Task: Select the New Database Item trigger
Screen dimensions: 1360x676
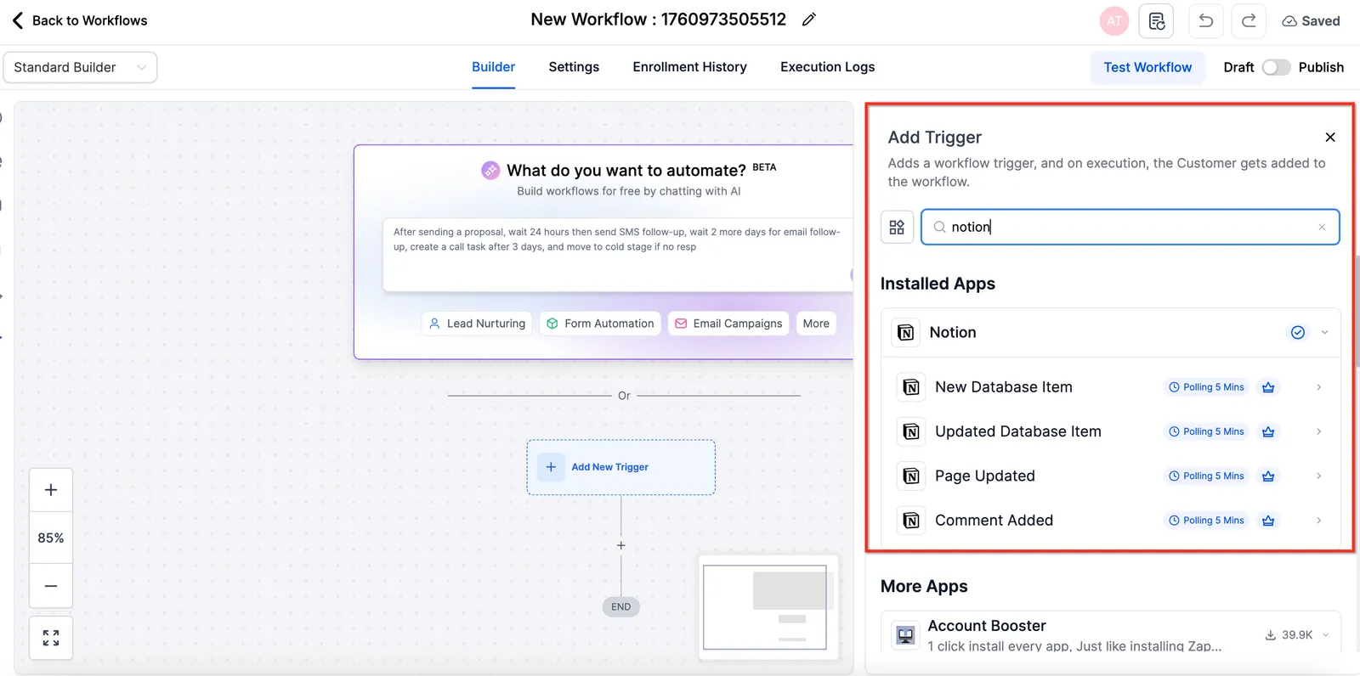Action: [x=1111, y=387]
